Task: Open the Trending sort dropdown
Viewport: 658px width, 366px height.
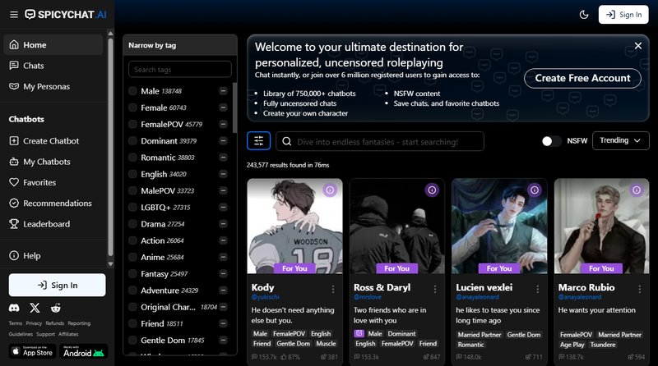Action: click(620, 141)
